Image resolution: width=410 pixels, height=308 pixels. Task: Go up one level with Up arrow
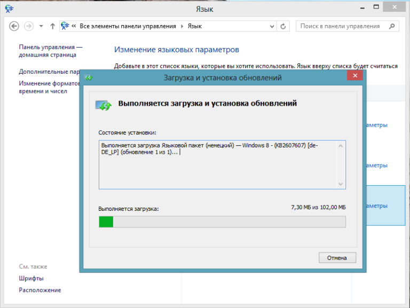[x=52, y=26]
